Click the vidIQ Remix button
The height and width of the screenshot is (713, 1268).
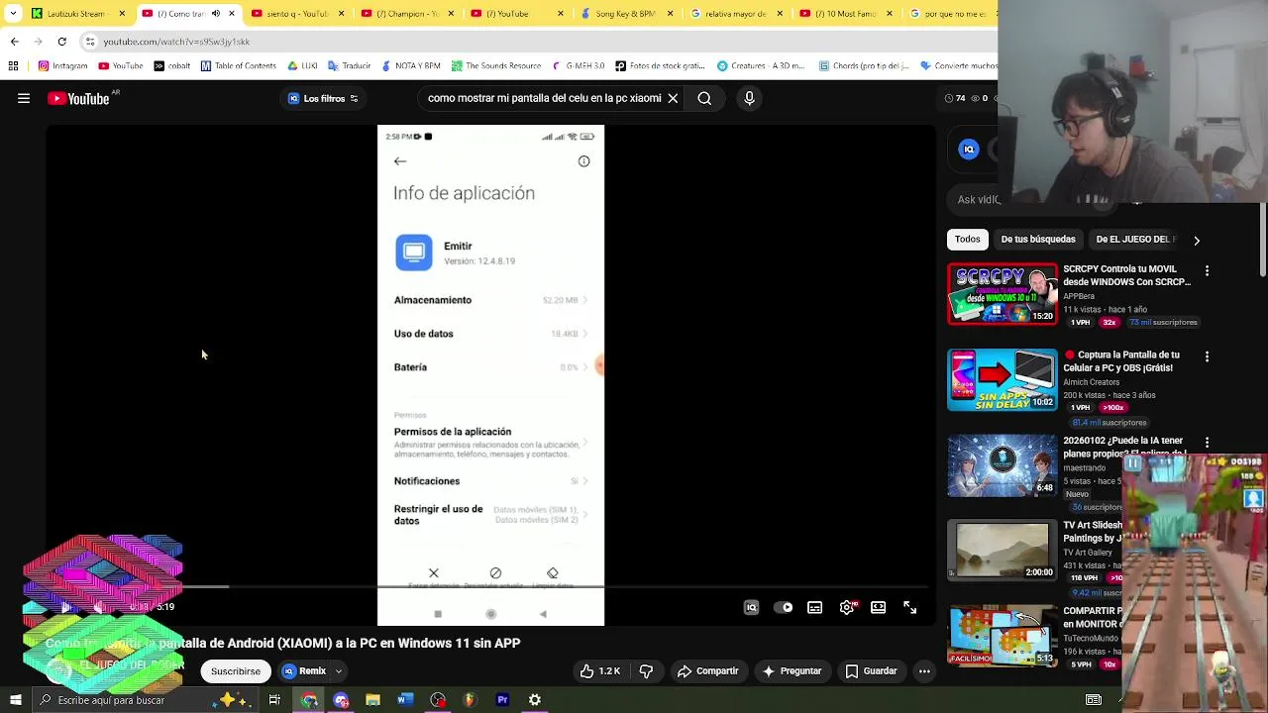click(x=304, y=671)
